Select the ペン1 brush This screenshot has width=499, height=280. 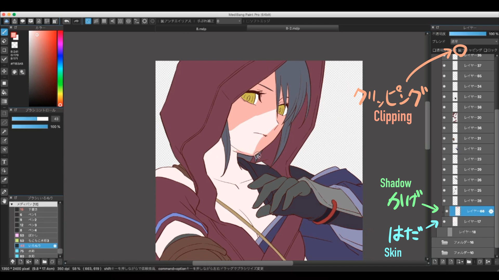click(x=36, y=215)
